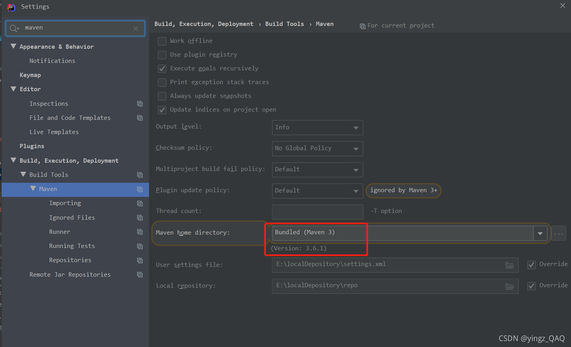The width and height of the screenshot is (571, 347).
Task: Open the Plugin update policy dropdown
Action: tap(318, 191)
